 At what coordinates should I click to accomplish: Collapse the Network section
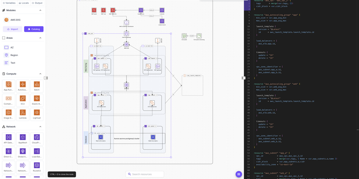pos(40,126)
